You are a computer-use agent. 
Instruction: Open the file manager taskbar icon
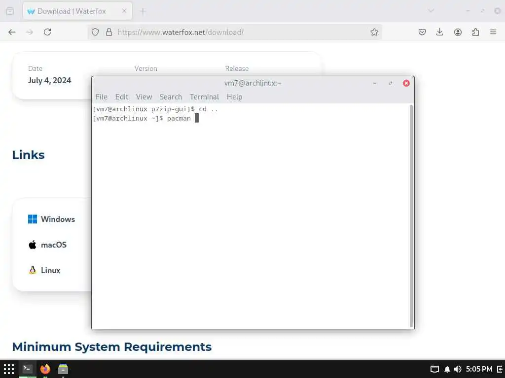coord(63,369)
